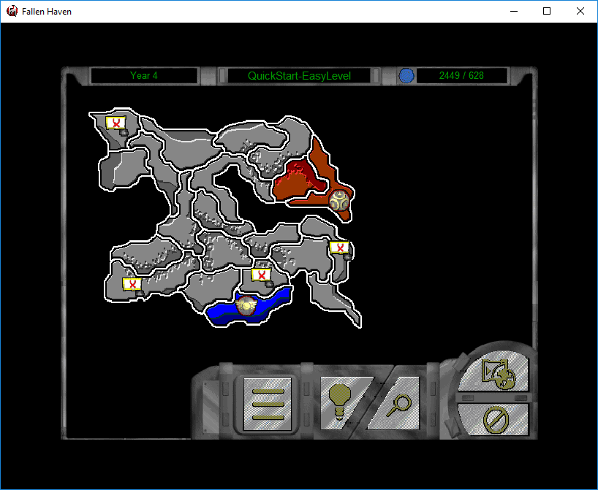
Task: Close the Fallen Haven window
Action: (x=580, y=12)
